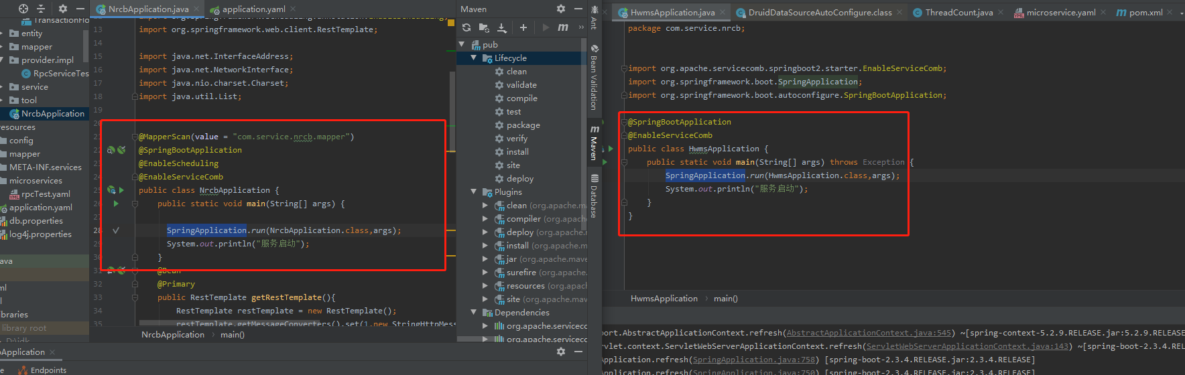This screenshot has height=375, width=1185.
Task: Open Maven panel settings gear
Action: click(561, 9)
